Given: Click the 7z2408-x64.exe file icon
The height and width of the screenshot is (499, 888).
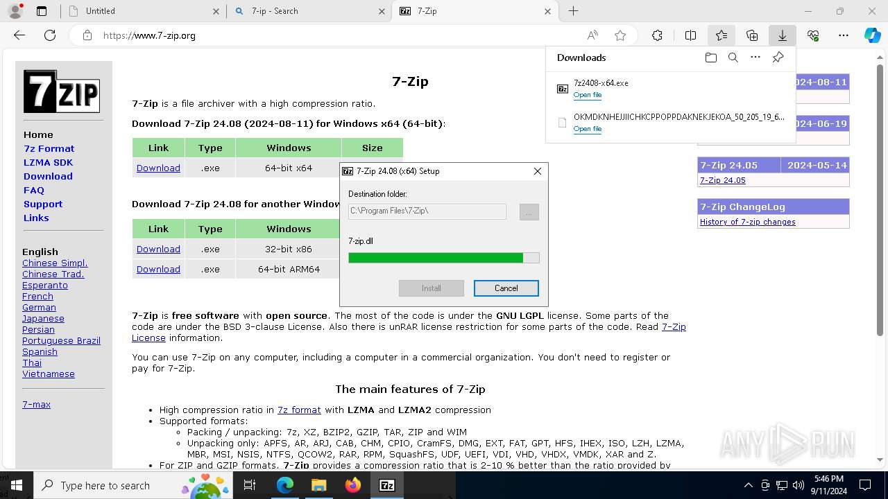Looking at the screenshot, I should click(x=563, y=89).
